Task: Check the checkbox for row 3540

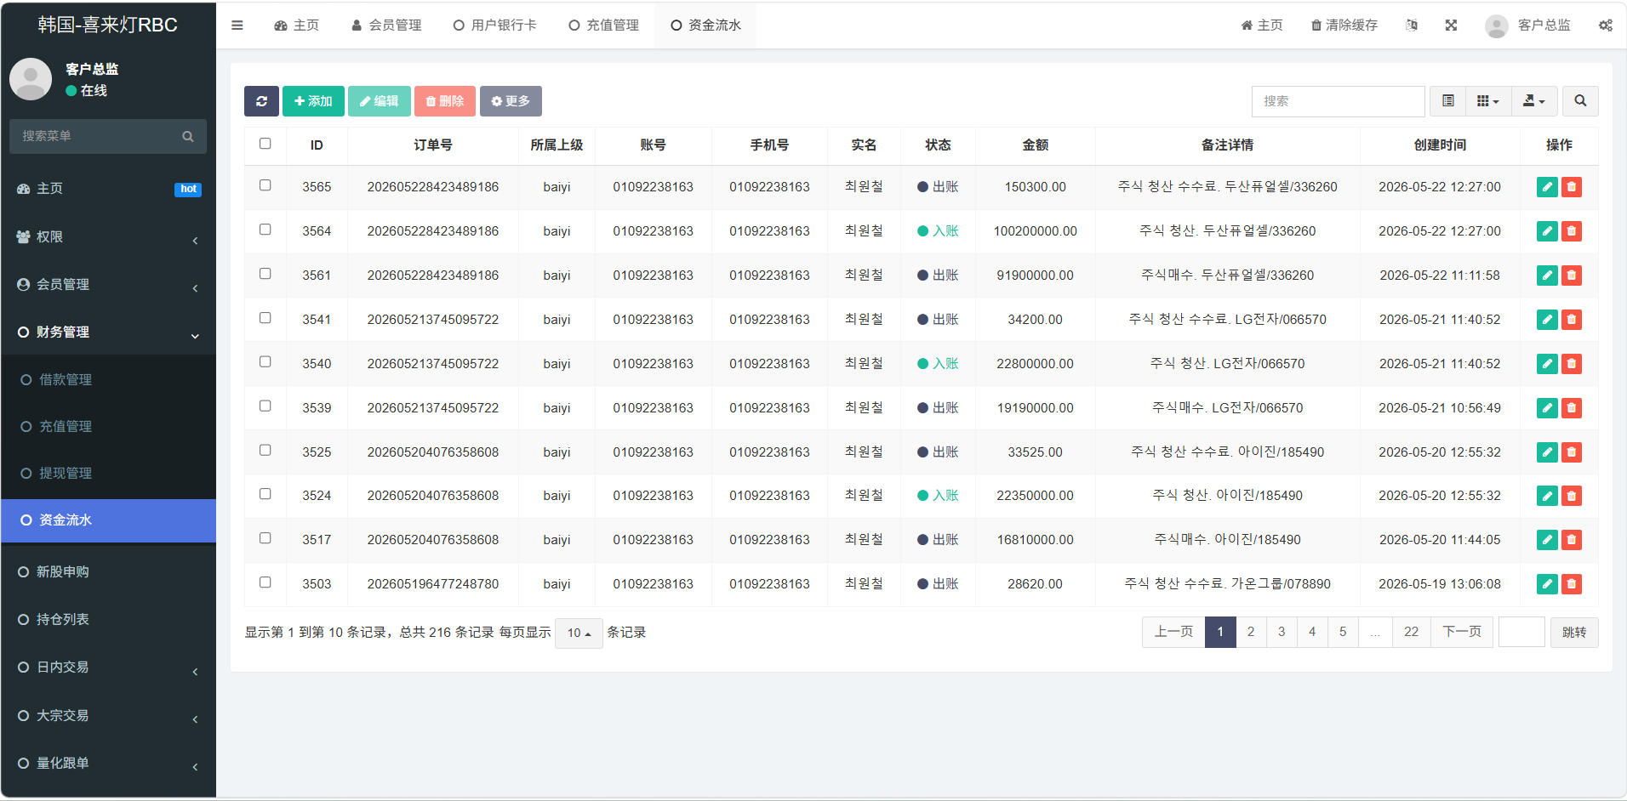Action: pos(265,362)
